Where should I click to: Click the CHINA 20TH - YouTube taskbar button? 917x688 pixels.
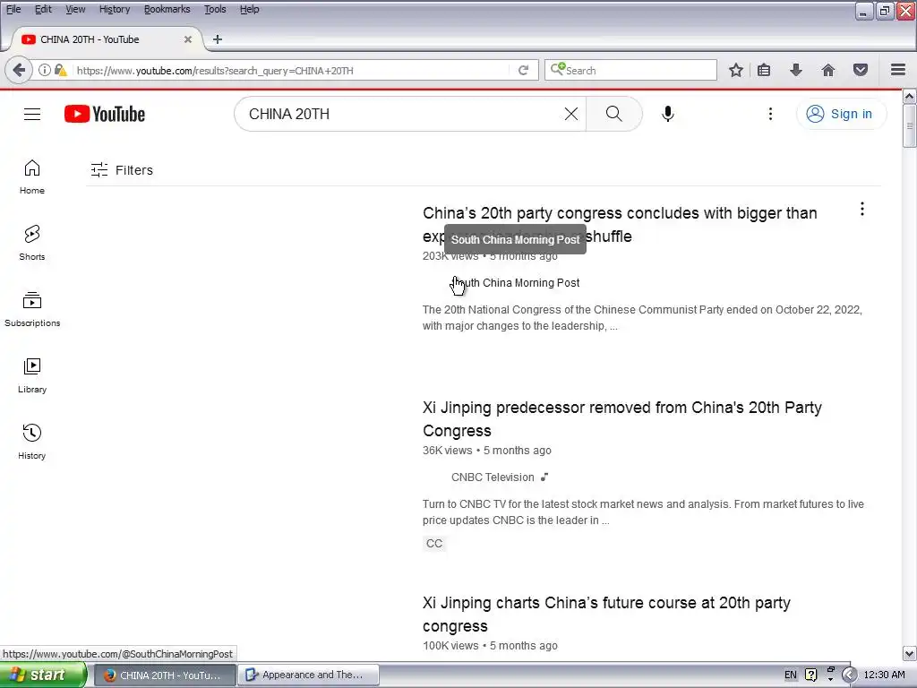point(165,675)
